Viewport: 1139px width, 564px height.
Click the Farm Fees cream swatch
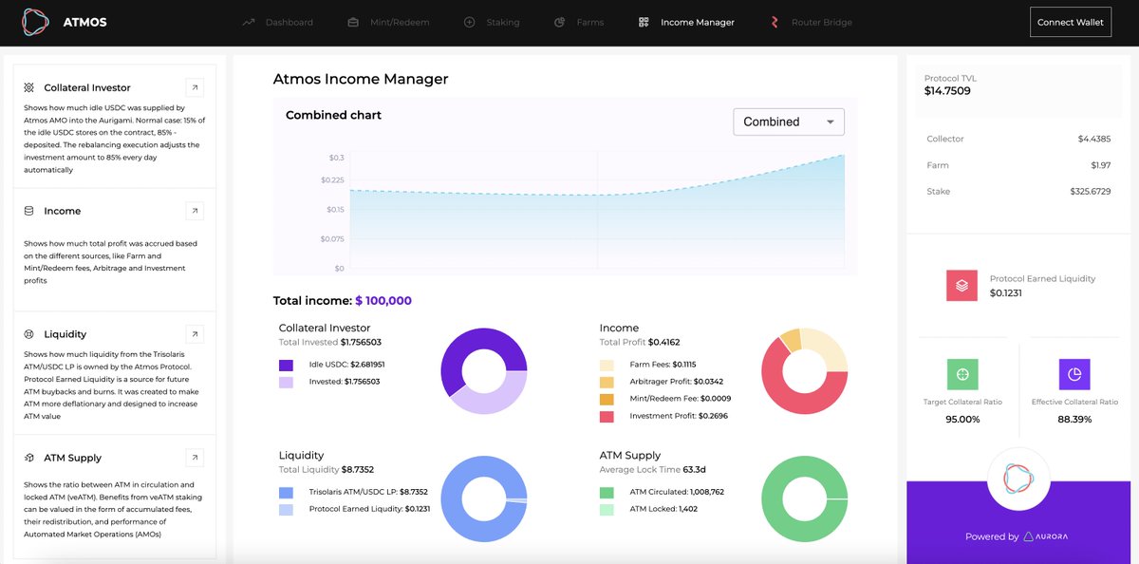(607, 365)
